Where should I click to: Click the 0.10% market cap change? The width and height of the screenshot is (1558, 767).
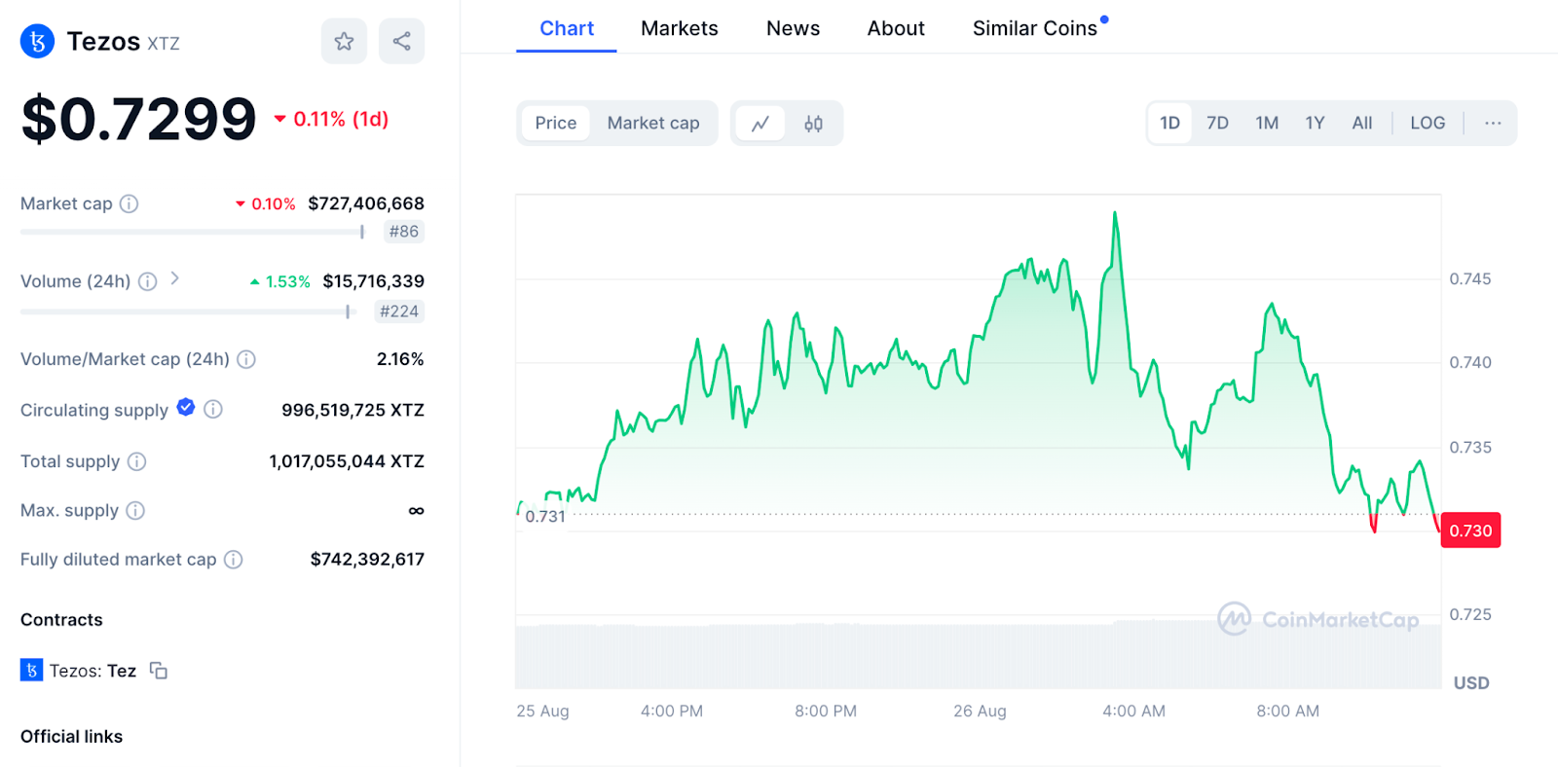point(273,203)
